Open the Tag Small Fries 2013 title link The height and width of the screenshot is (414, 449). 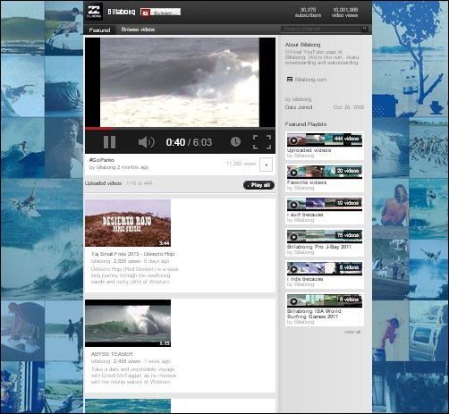click(132, 254)
